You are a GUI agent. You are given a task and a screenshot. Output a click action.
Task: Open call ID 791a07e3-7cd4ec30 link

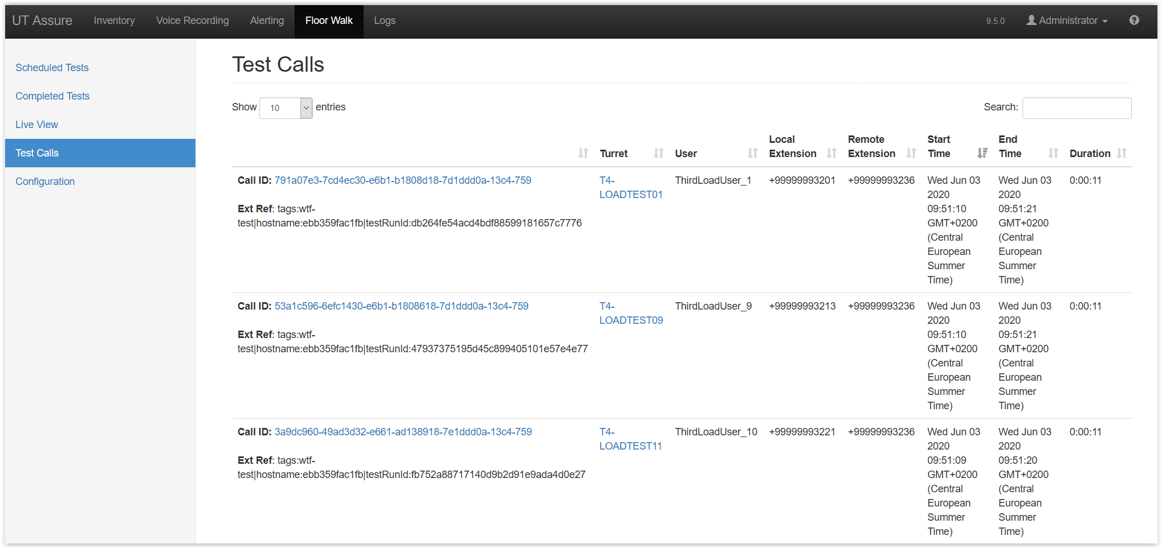tap(403, 180)
